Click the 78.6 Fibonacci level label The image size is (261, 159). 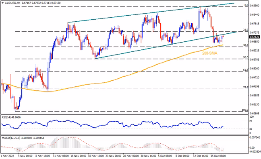click(246, 87)
